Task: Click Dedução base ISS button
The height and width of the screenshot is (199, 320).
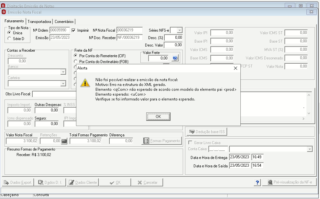Action: [x=207, y=132]
